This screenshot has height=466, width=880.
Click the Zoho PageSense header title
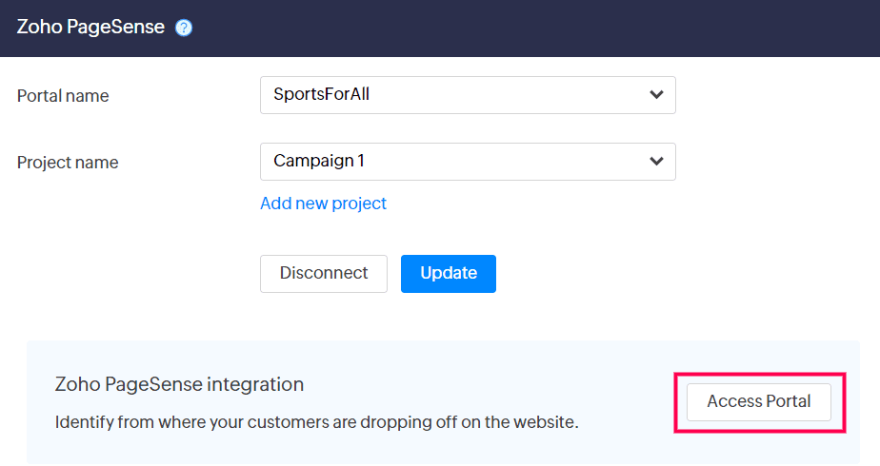pyautogui.click(x=91, y=28)
